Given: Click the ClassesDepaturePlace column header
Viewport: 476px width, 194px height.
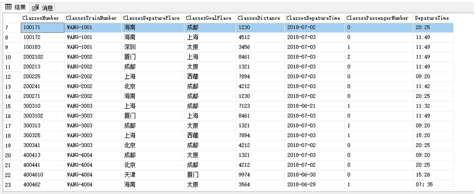Looking at the screenshot, I should click(x=153, y=18).
